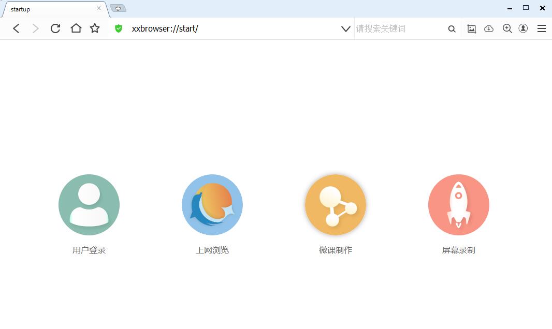Expand the address bar history dropdown

coord(346,29)
